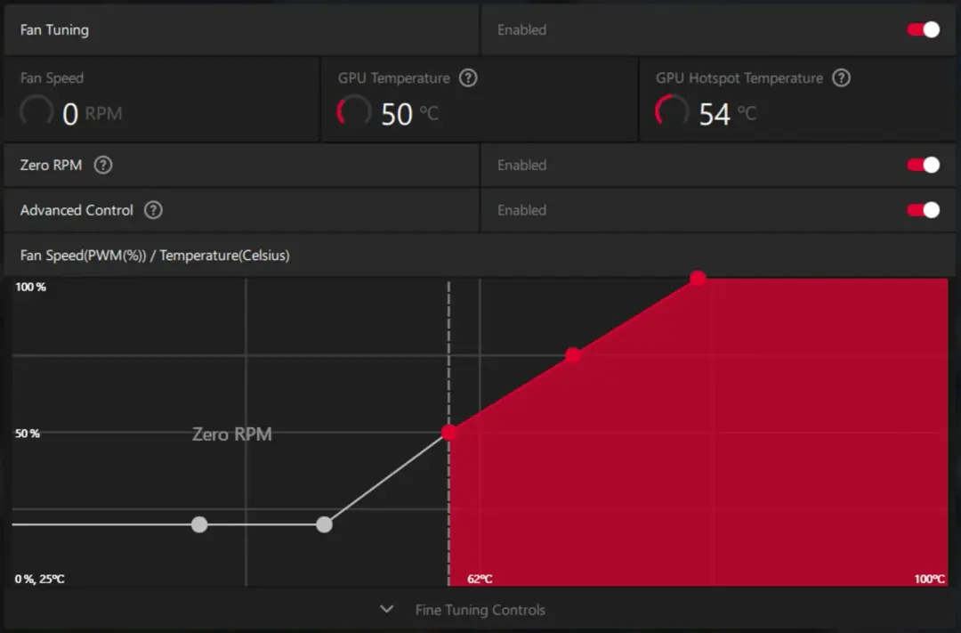The height and width of the screenshot is (633, 961).
Task: Click the 0 RPM fan speed readout
Action: pos(92,113)
